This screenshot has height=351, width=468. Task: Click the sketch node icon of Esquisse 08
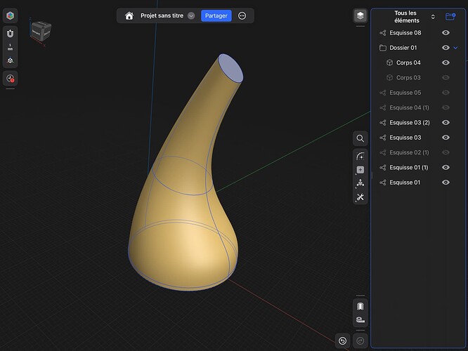pyautogui.click(x=383, y=33)
